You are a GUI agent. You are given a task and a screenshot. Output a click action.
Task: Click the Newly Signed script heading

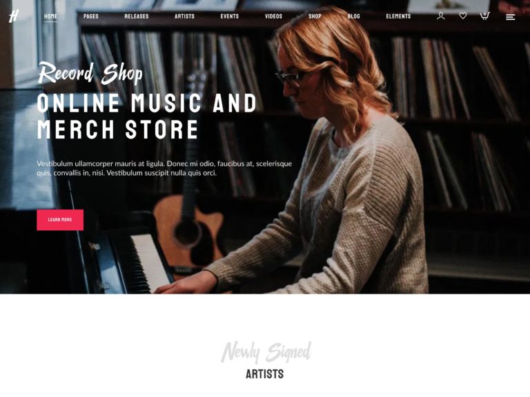point(266,352)
